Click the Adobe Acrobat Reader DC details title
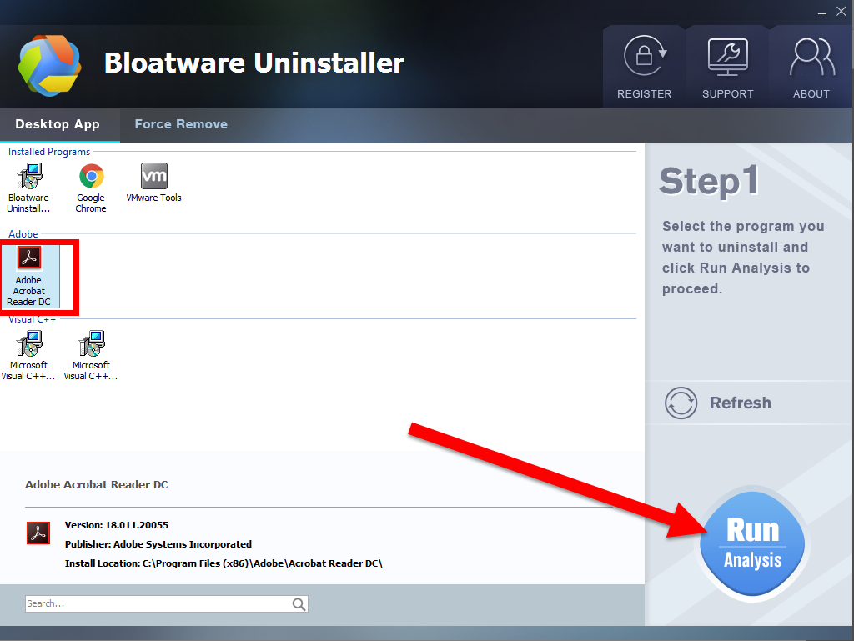 (x=97, y=485)
